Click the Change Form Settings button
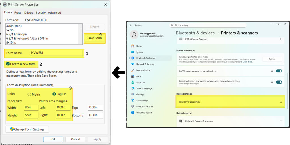Image resolution: width=290 pixels, height=145 pixels. coord(27,129)
